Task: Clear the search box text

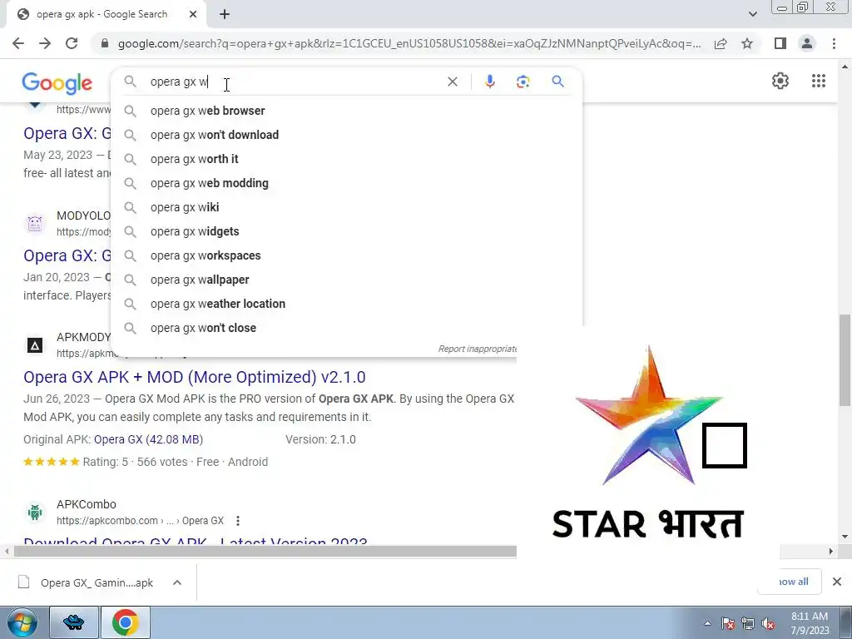Action: click(x=452, y=82)
